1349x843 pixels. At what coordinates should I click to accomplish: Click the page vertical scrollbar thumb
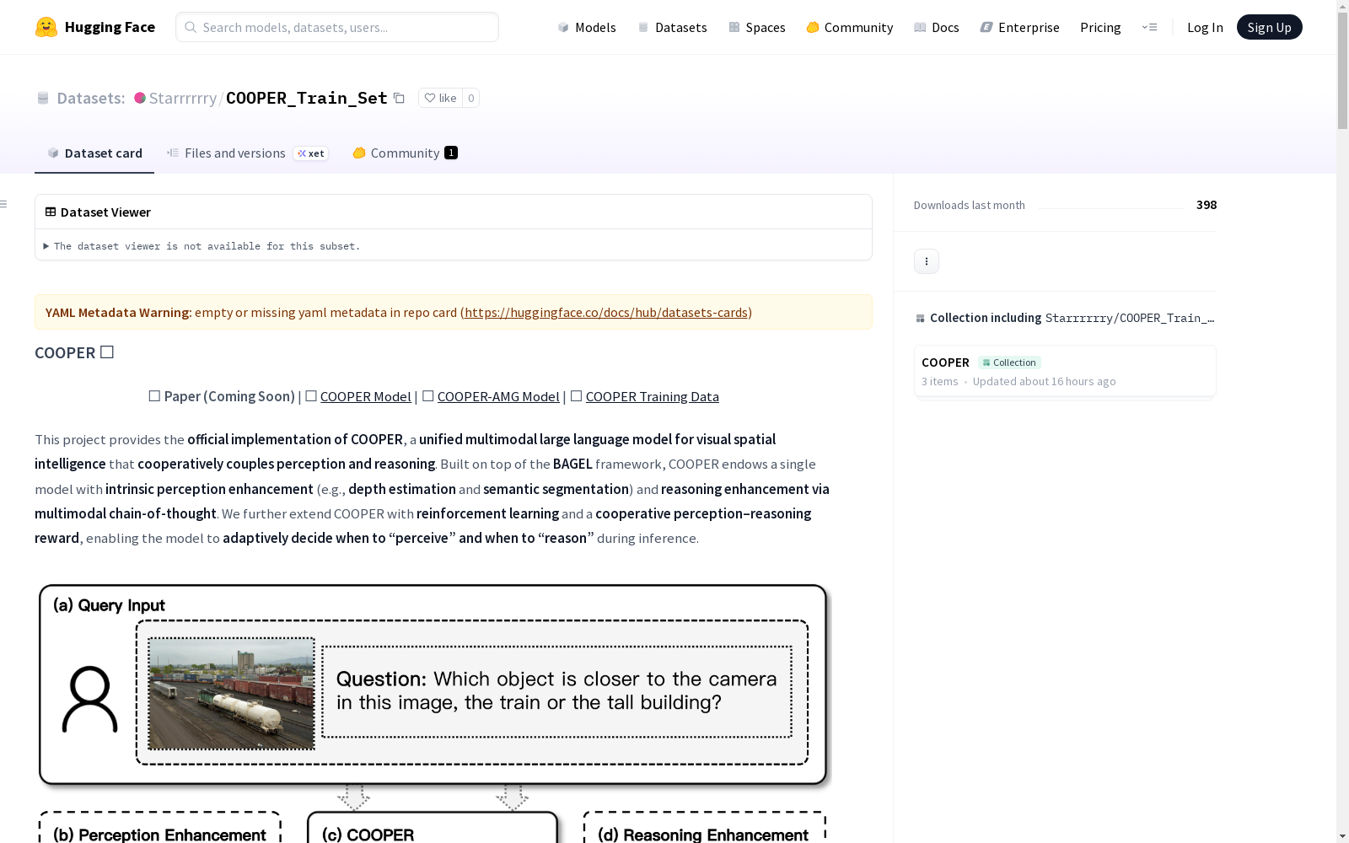[x=1342, y=71]
